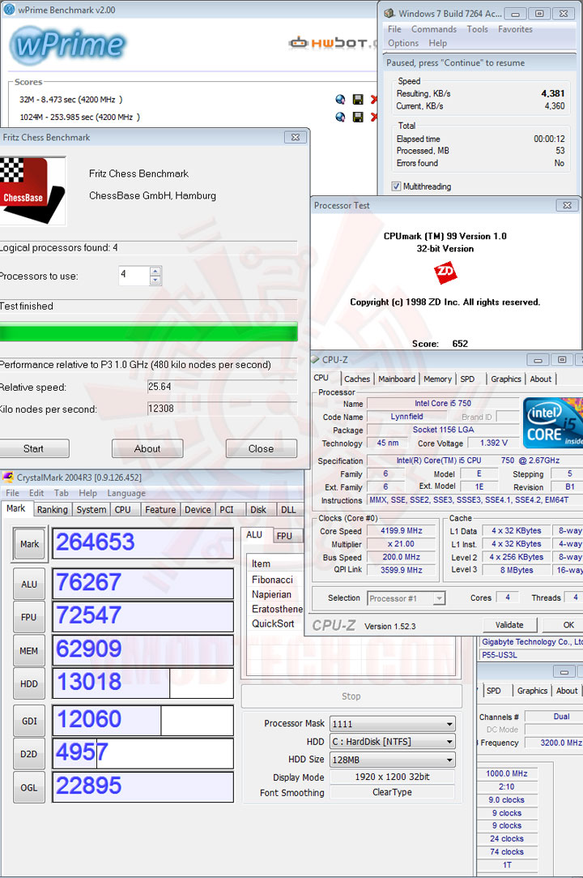Switch to the Ranking tab in CrystalMark
583x878 pixels.
click(x=52, y=510)
